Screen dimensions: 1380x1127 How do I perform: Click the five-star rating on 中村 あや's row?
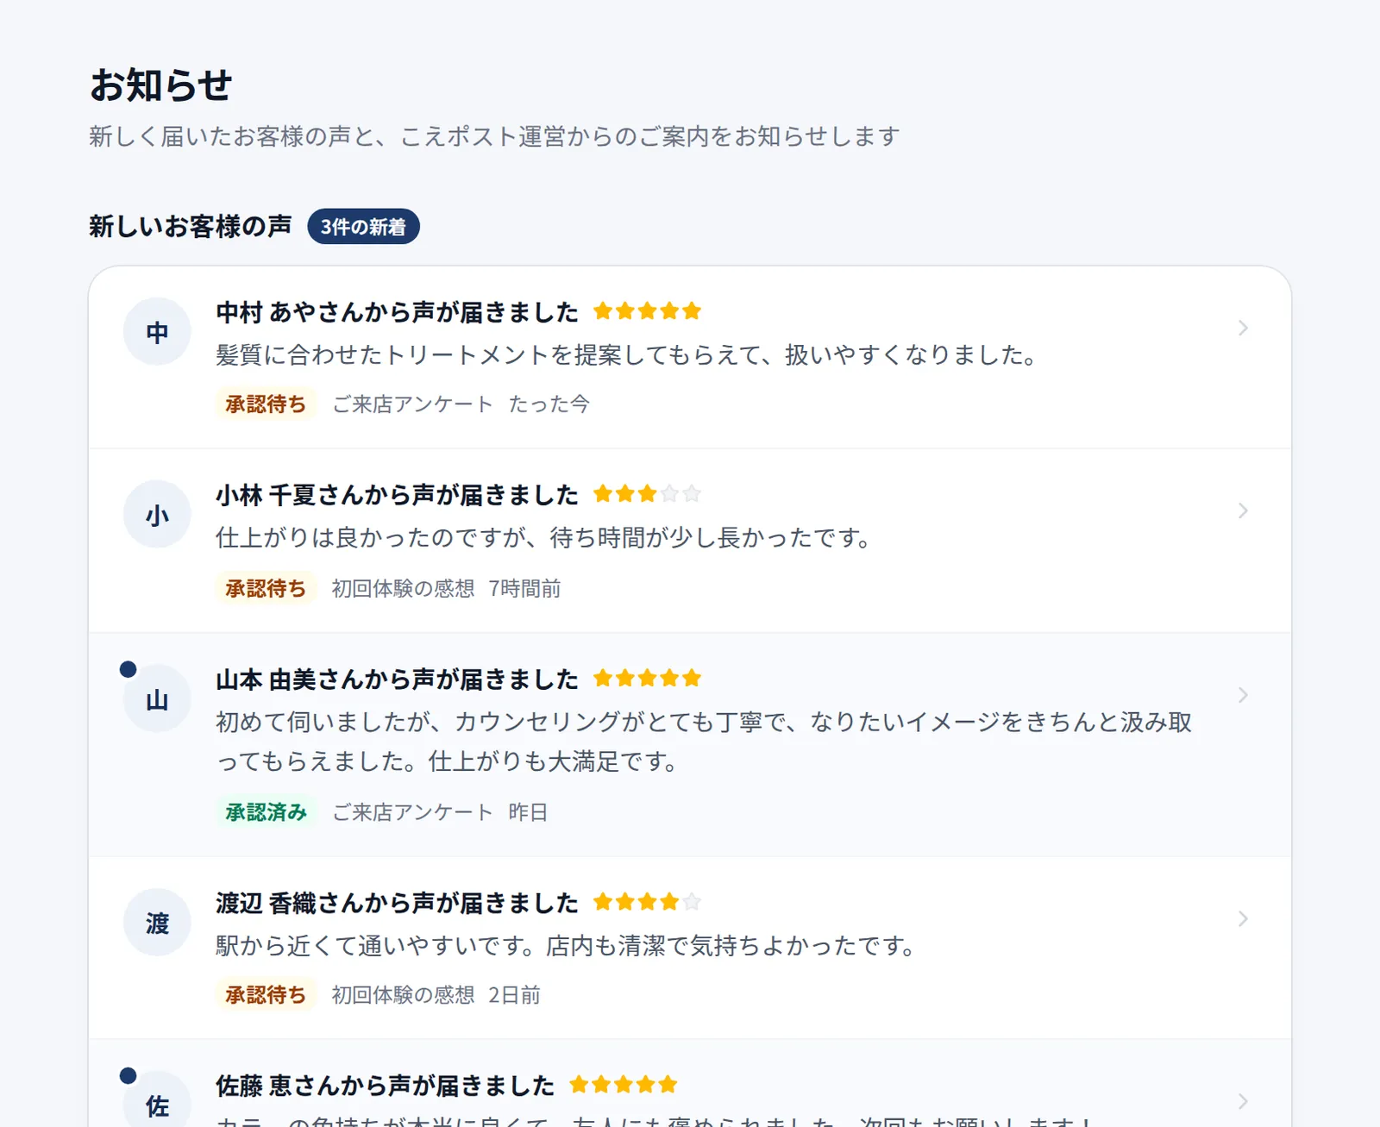tap(648, 311)
